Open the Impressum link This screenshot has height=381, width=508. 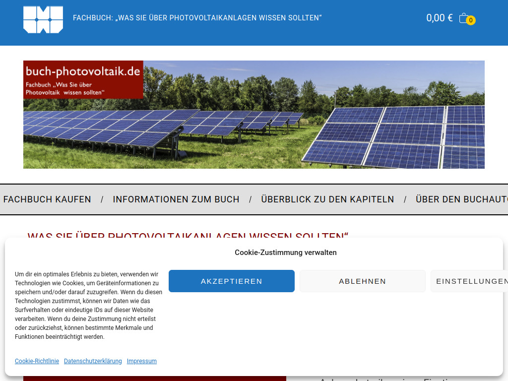tap(141, 361)
